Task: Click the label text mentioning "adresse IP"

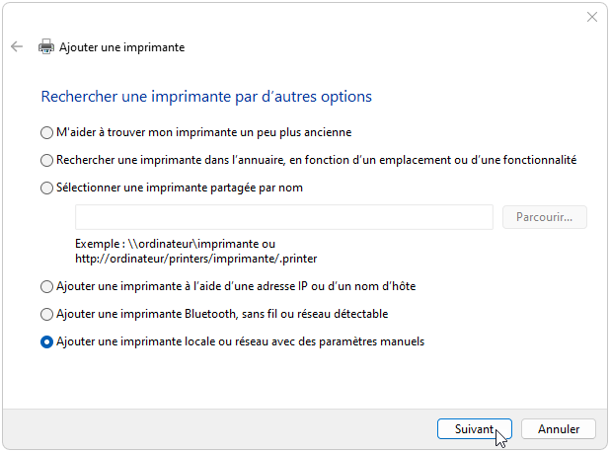Action: pos(236,287)
